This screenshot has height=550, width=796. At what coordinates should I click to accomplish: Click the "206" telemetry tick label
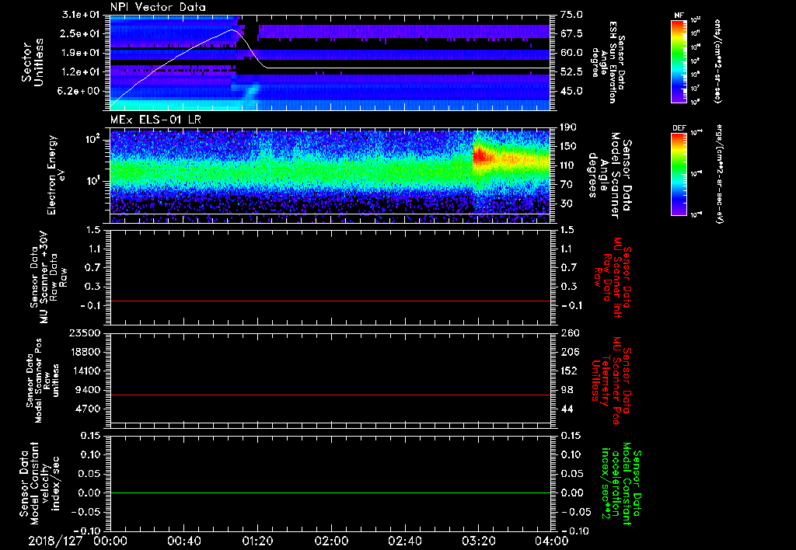pos(568,352)
